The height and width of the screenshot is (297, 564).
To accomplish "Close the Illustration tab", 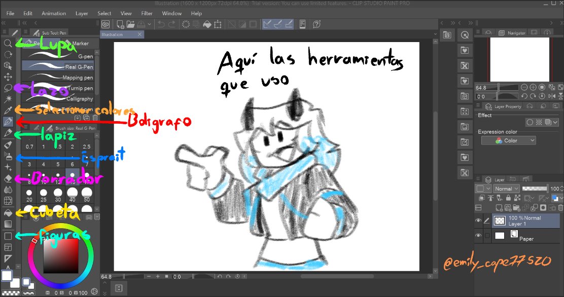I will point(140,34).
